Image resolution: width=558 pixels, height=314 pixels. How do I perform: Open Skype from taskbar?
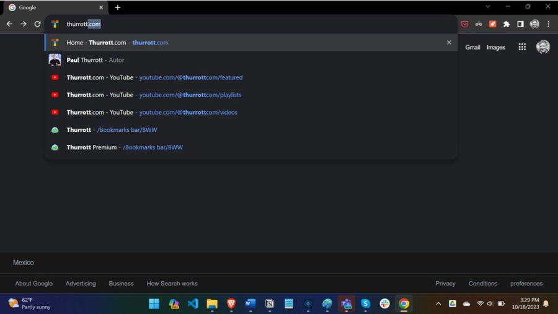point(365,303)
